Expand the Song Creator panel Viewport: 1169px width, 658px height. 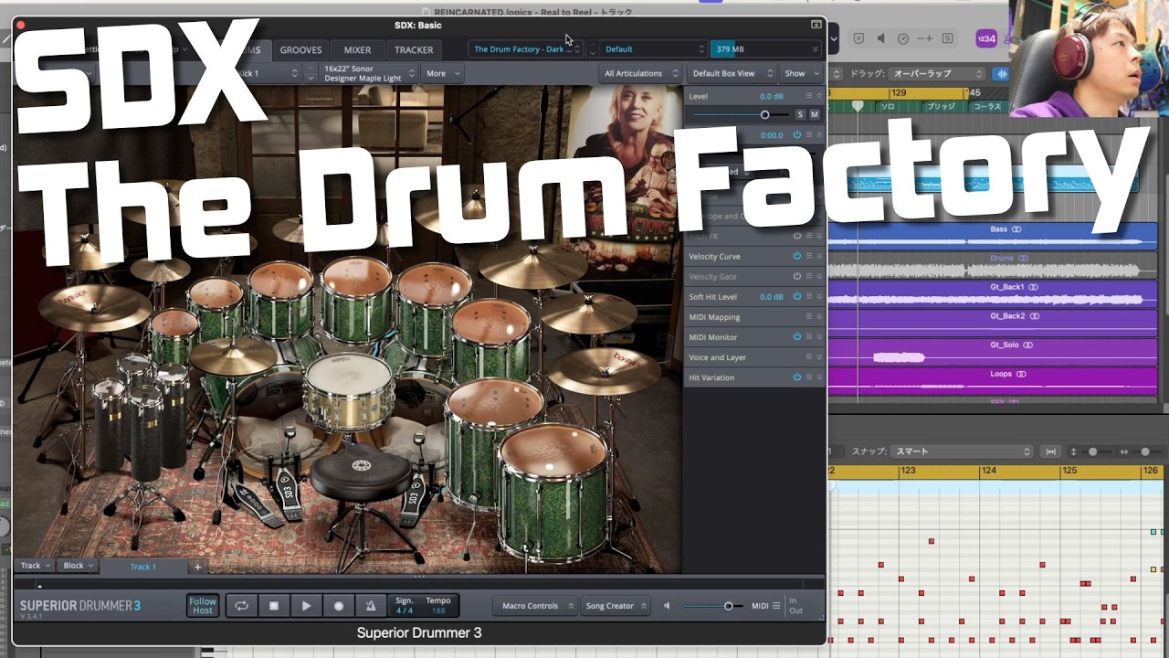616,606
